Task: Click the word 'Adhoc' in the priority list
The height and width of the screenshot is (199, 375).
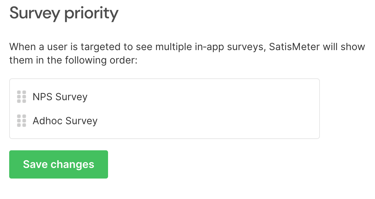Action: pos(48,121)
